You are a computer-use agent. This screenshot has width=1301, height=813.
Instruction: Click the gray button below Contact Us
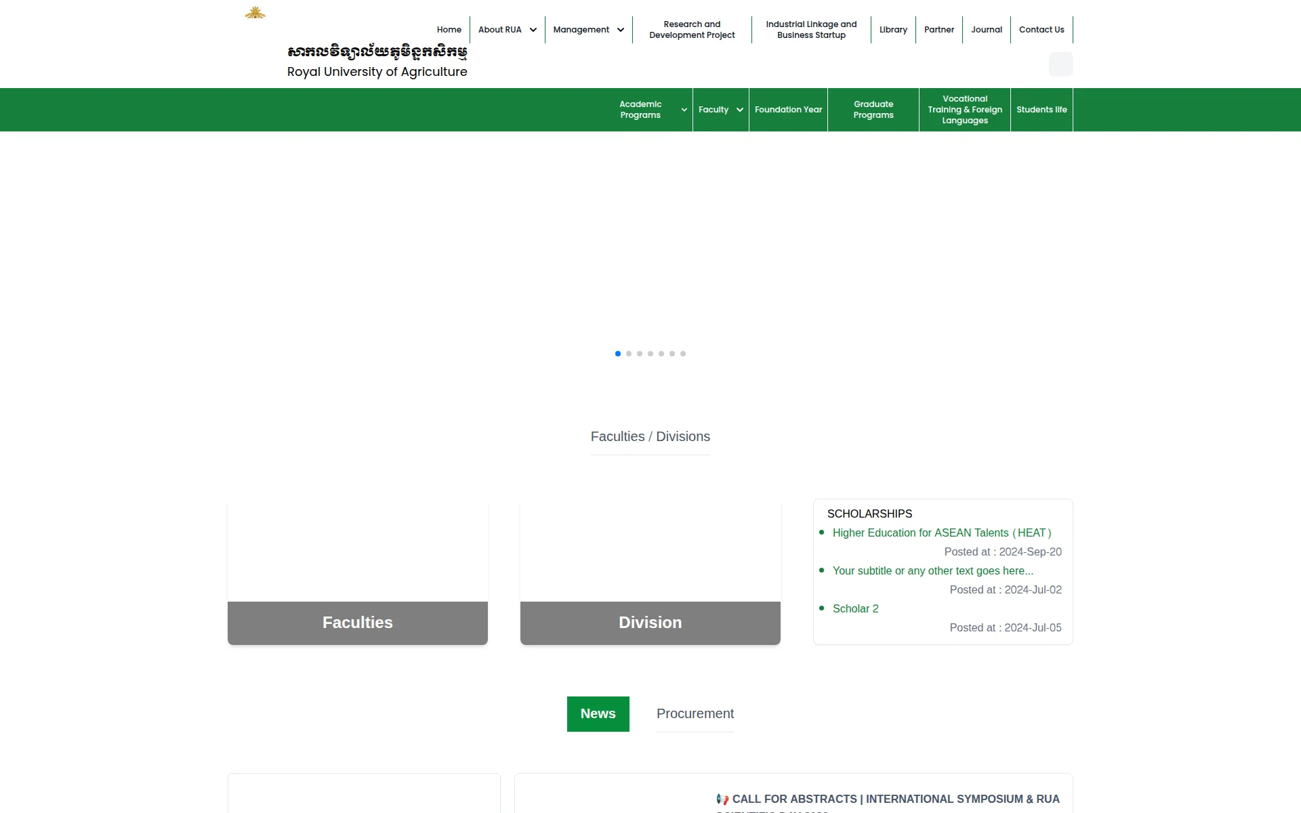[x=1060, y=64]
